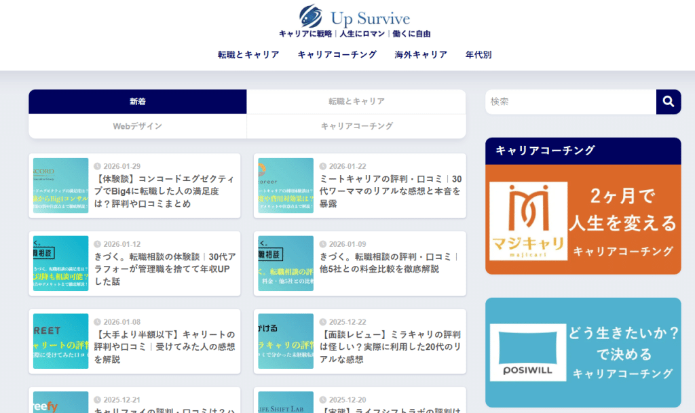695x413 pixels.
Task: Switch to the 転職とキャリア tab in article list
Action: 356,101
